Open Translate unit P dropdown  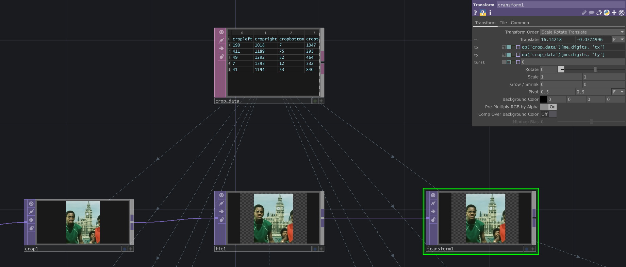coord(618,40)
